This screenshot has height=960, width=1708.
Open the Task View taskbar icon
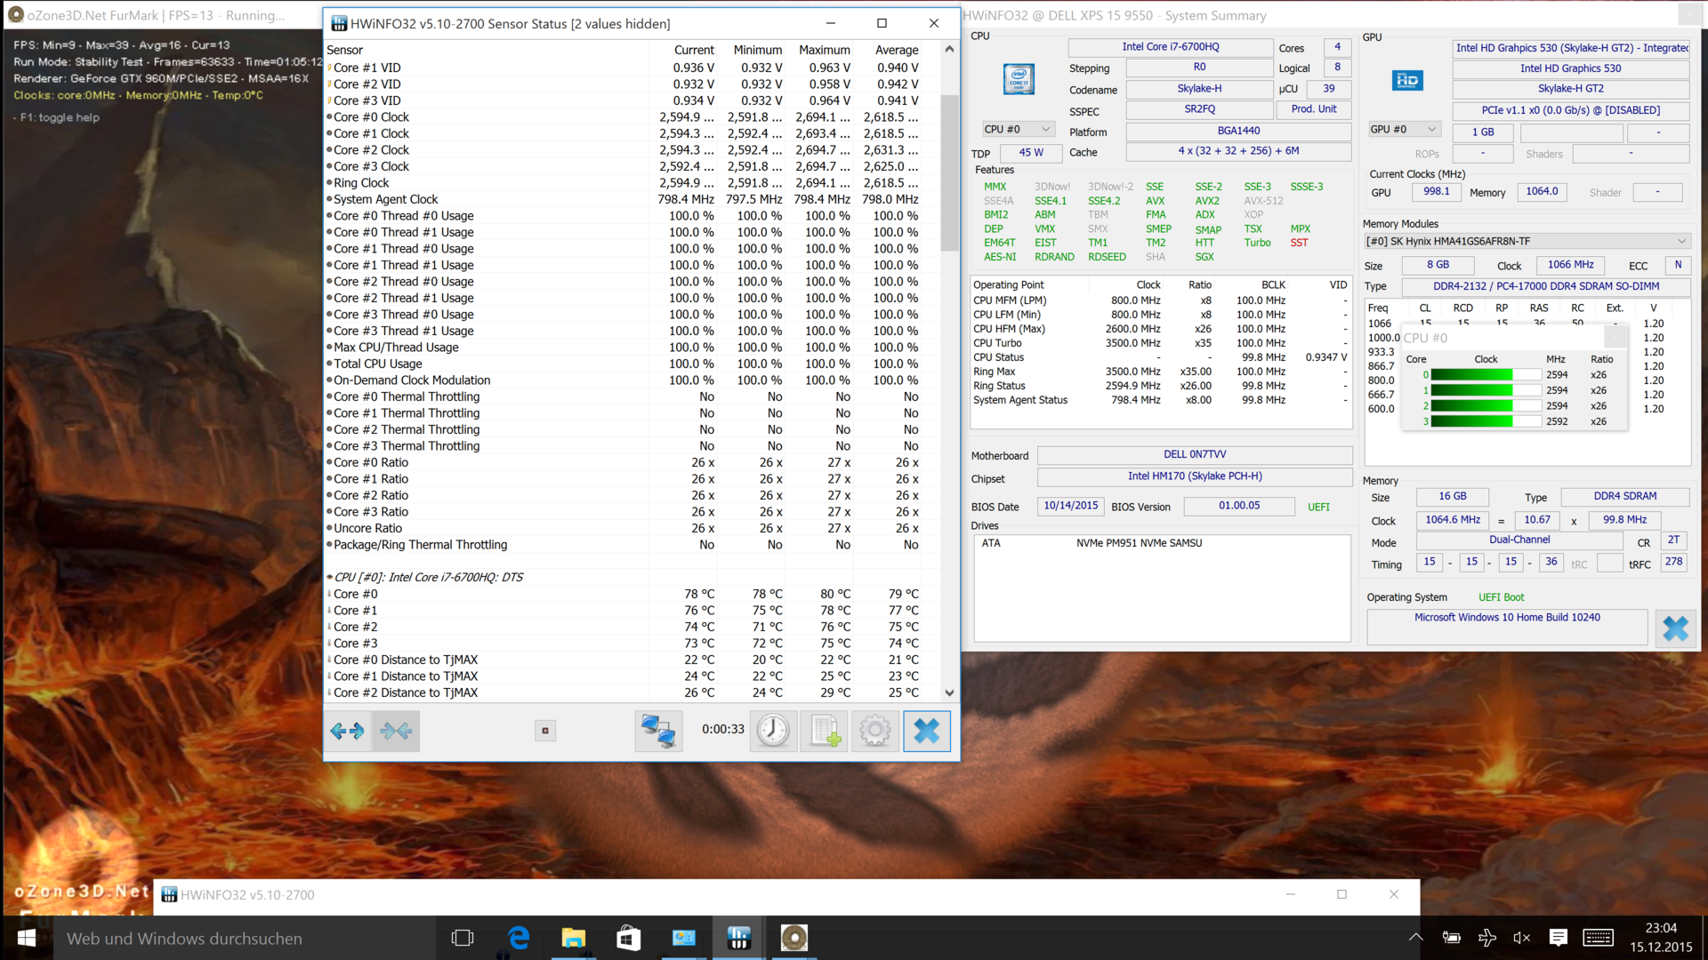(463, 938)
